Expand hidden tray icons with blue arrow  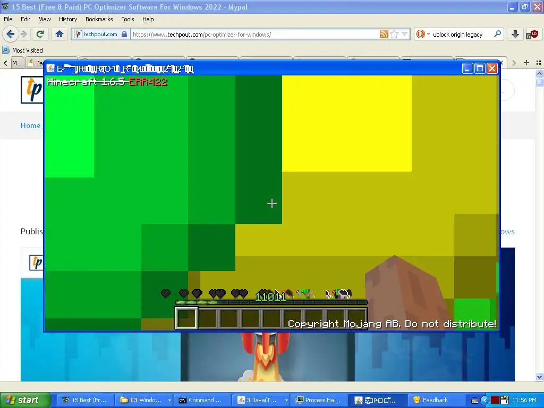pos(484,401)
